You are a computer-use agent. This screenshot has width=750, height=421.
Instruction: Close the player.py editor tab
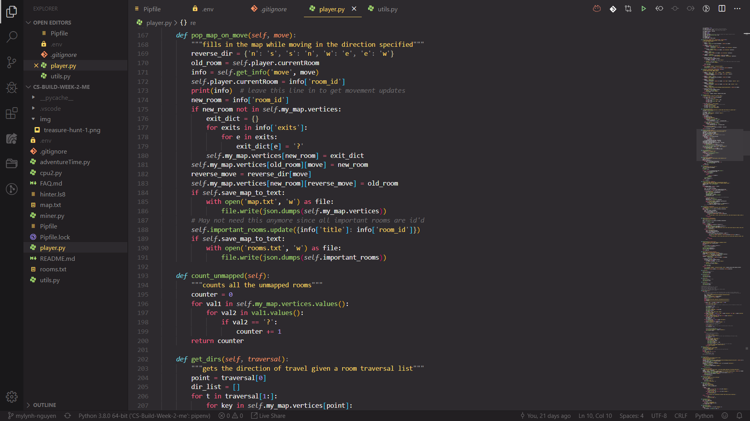(x=354, y=9)
